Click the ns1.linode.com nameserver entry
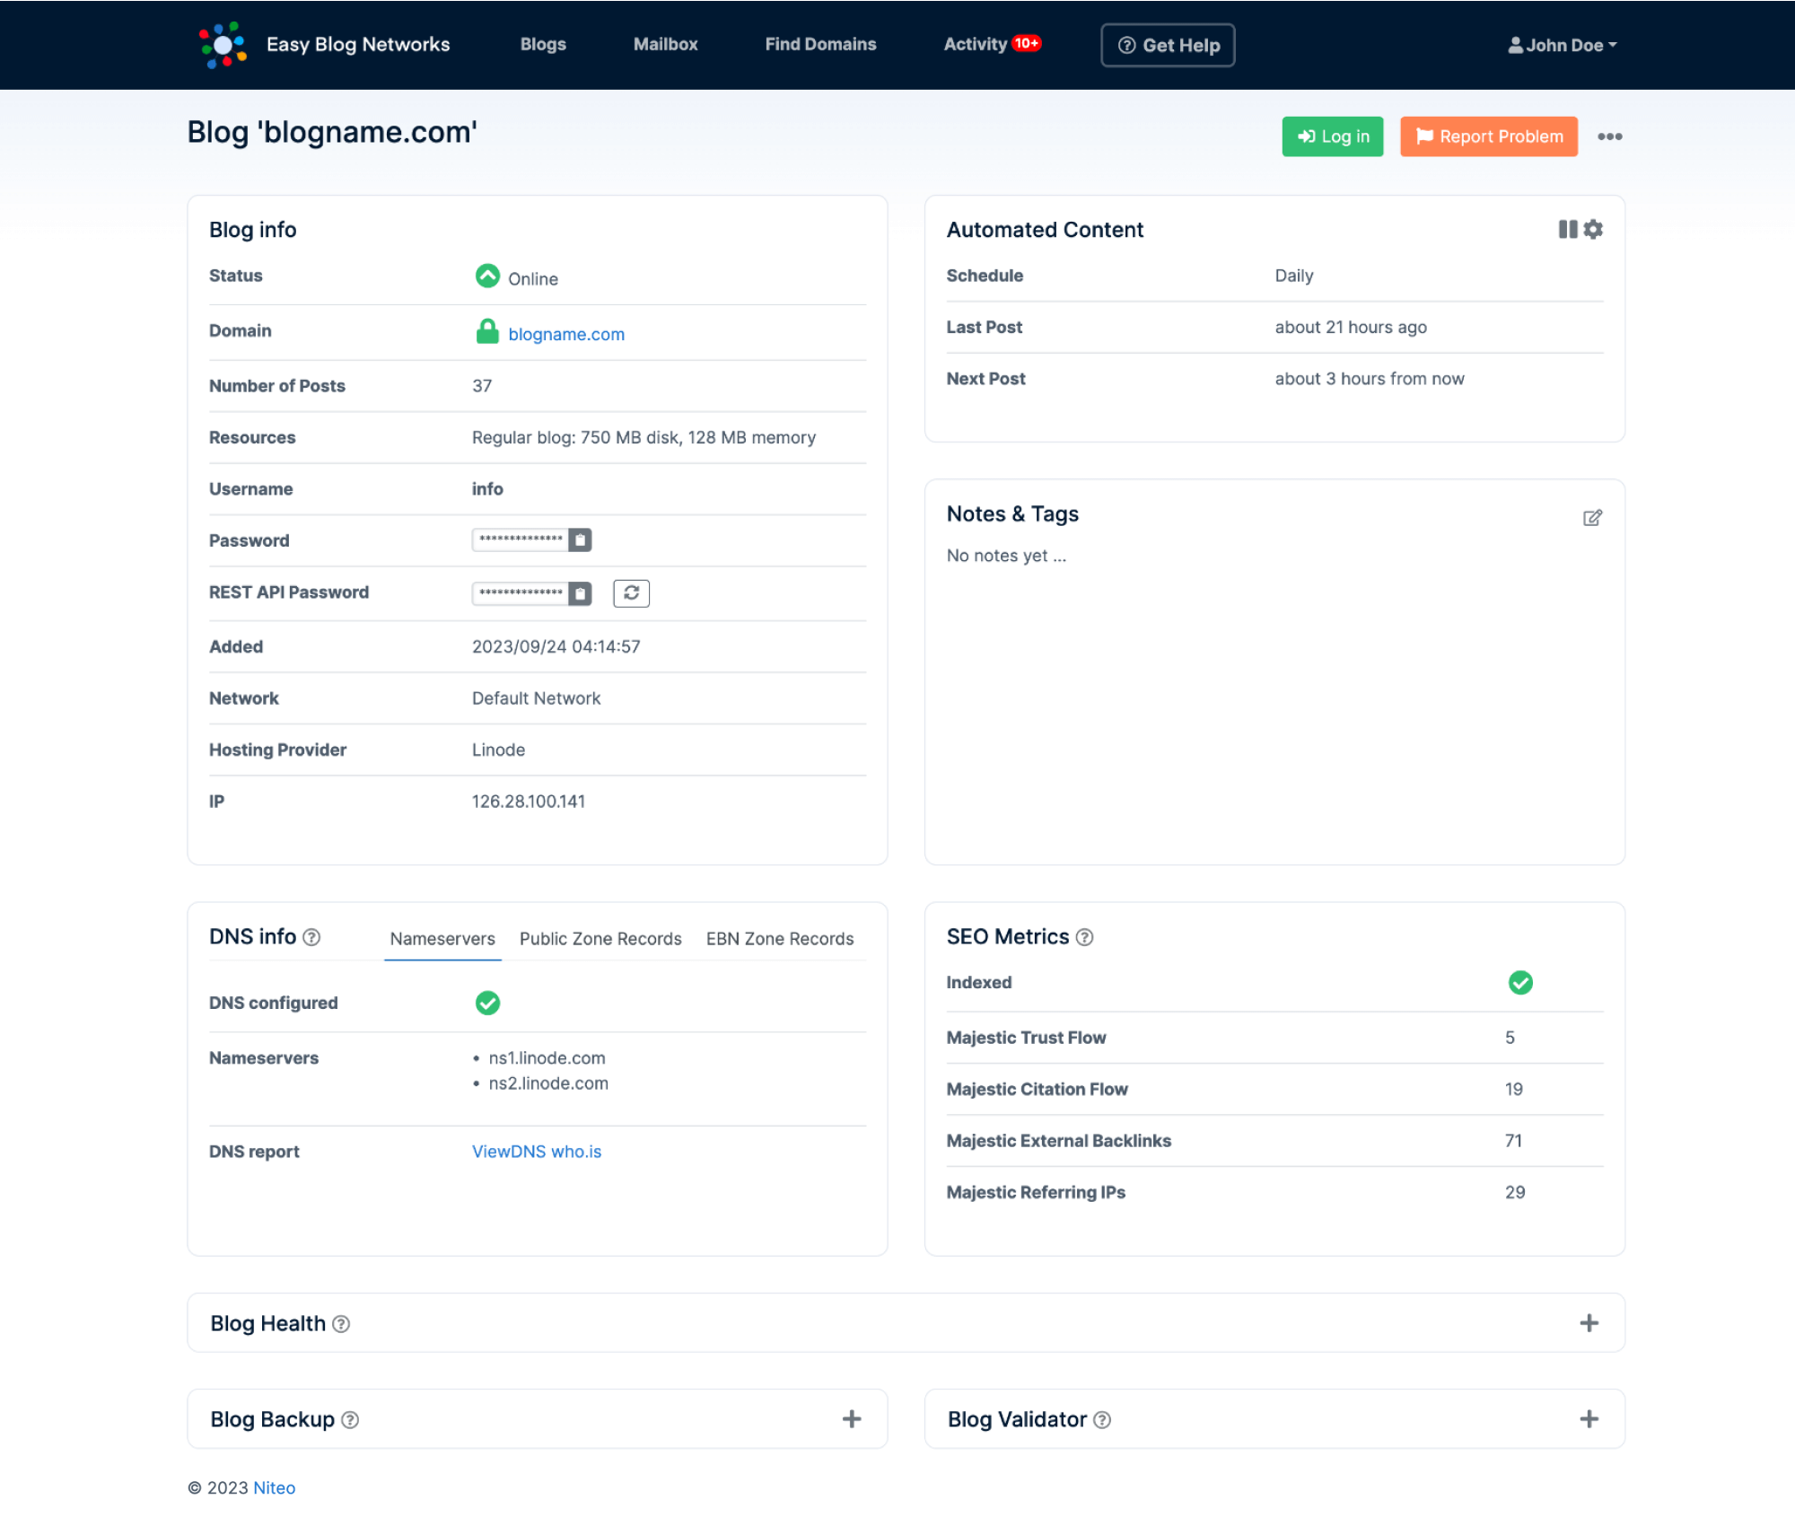The width and height of the screenshot is (1795, 1517). click(547, 1058)
